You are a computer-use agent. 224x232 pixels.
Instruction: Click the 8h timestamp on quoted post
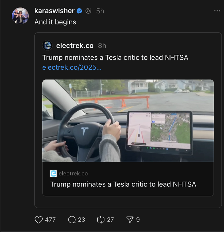(x=102, y=45)
